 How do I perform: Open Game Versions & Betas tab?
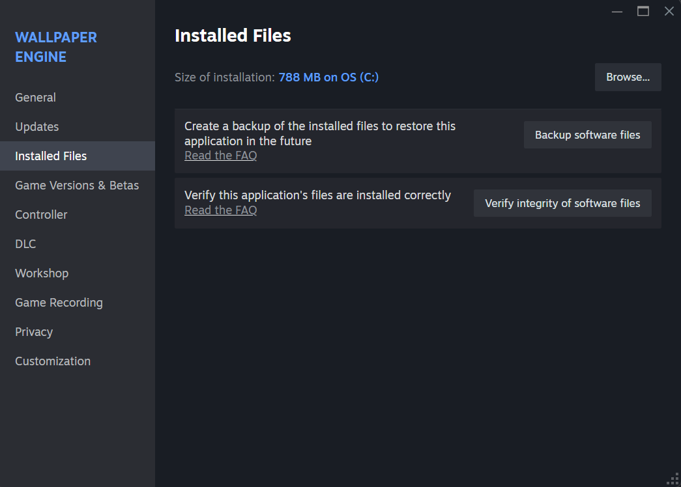78,186
